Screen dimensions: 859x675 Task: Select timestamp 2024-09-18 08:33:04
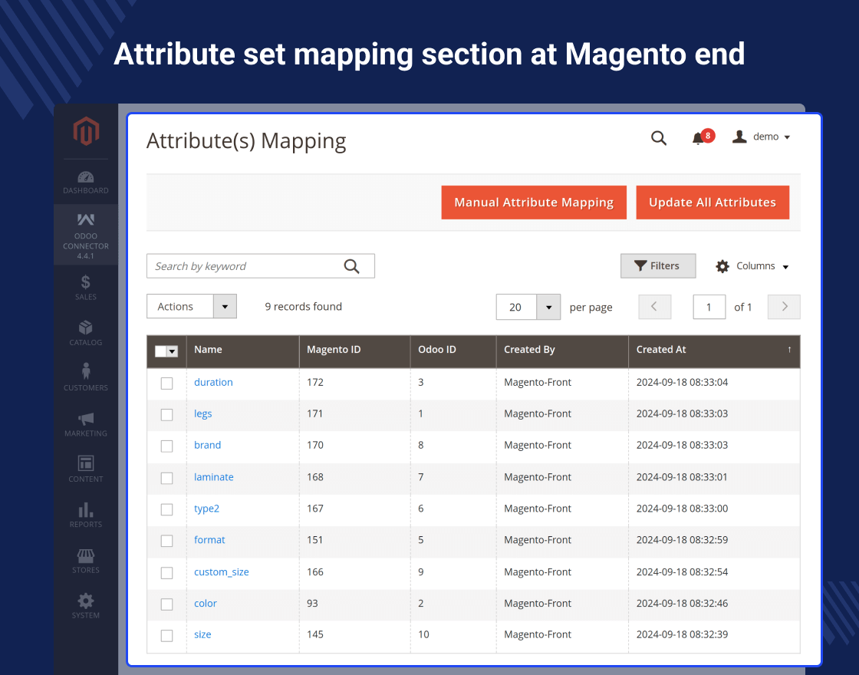[682, 382]
